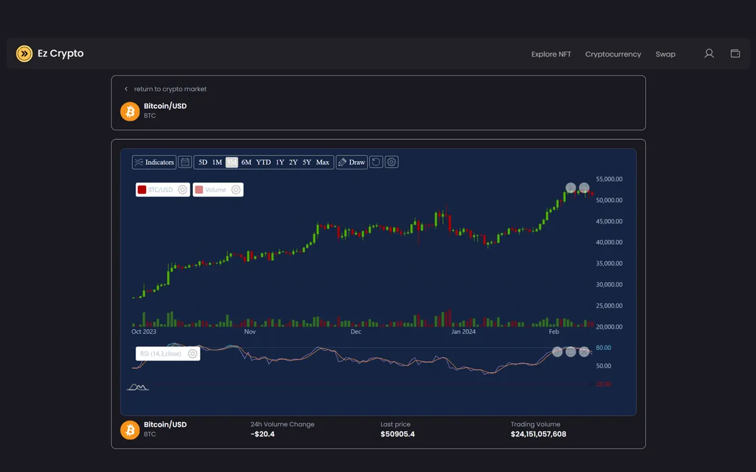Click the back chevron beside return to crypto market
Image resolution: width=756 pixels, height=472 pixels.
(126, 89)
